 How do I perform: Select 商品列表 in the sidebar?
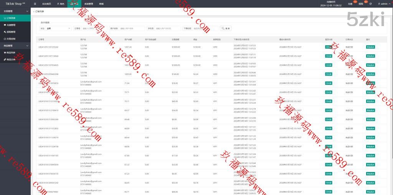pos(15,53)
